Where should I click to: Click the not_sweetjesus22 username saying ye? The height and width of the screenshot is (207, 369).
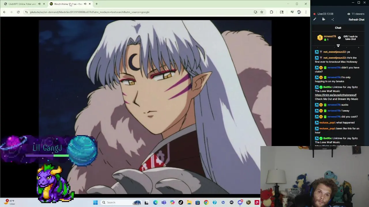(334, 52)
